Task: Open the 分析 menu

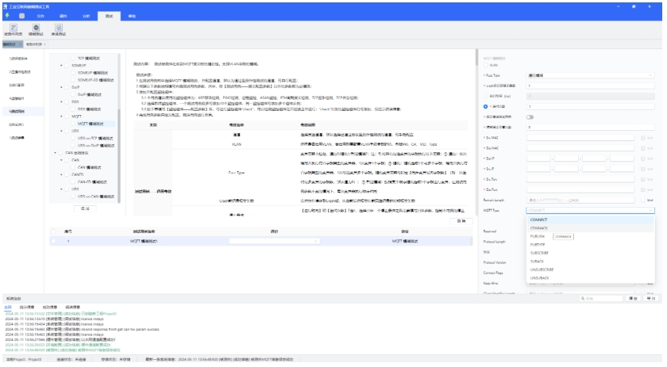Action: click(x=86, y=15)
